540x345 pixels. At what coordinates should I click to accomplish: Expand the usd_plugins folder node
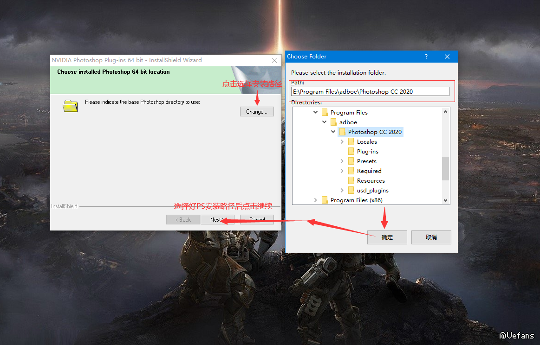click(x=342, y=190)
